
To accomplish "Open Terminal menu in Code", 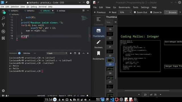I will pos(42,7).
